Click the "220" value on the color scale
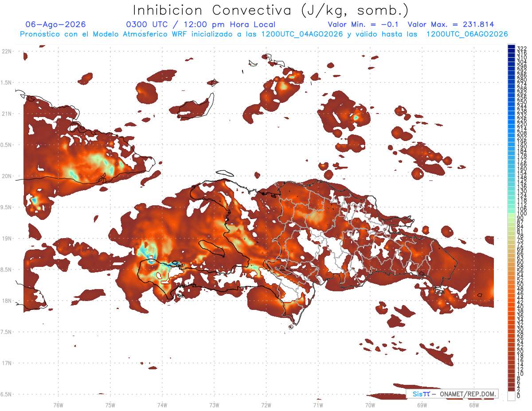The width and height of the screenshot is (532, 411). tap(521, 124)
